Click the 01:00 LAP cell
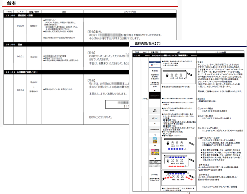The image size is (247, 194). [x=20, y=26]
